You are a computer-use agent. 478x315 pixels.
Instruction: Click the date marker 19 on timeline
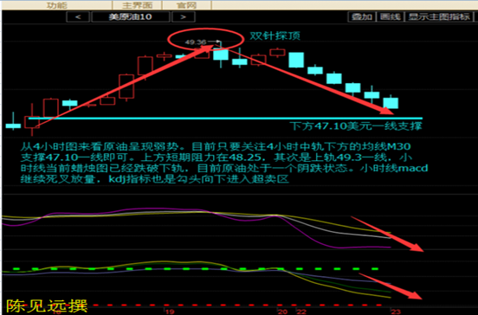point(170,312)
